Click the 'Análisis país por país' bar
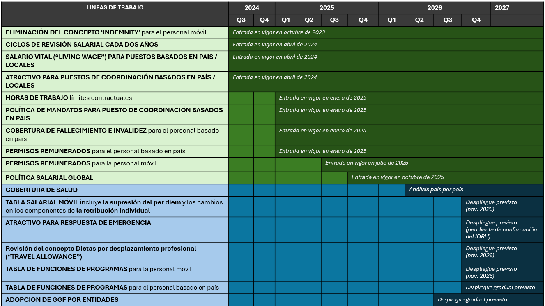Screen dimensions: 545x306 point(474,190)
